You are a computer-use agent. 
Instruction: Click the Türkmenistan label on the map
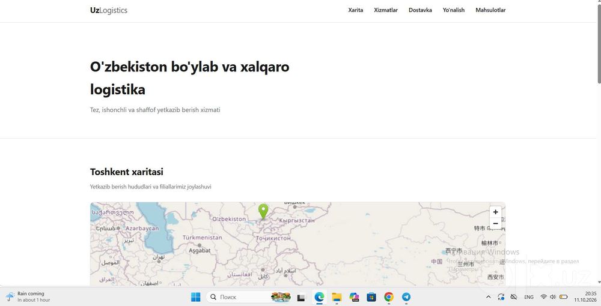click(202, 238)
